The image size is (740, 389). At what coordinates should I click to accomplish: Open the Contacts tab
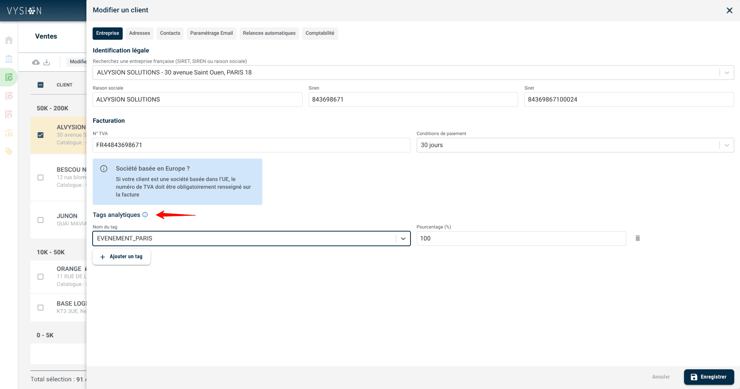[170, 33]
